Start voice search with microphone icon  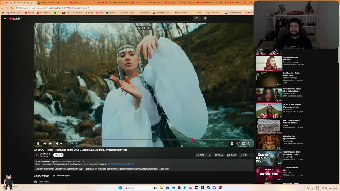tap(205, 18)
